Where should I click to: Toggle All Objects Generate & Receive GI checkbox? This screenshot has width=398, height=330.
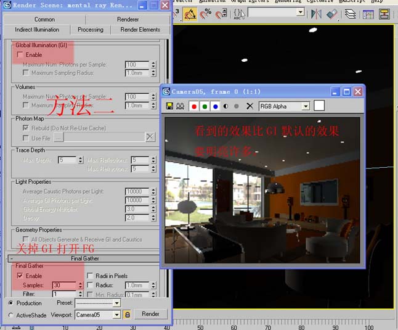pos(26,239)
